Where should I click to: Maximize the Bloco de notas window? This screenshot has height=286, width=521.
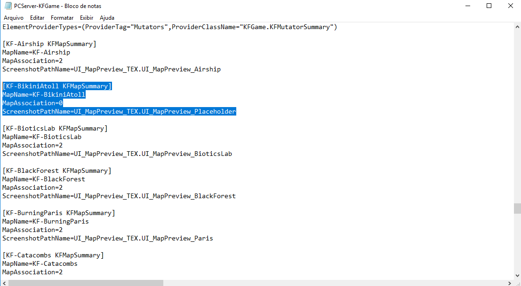pyautogui.click(x=489, y=6)
